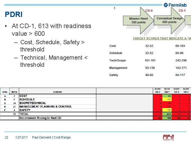The height and width of the screenshot is (143, 191).
Task: Select the COST element cell
Action: pyautogui.click(x=58, y=96)
